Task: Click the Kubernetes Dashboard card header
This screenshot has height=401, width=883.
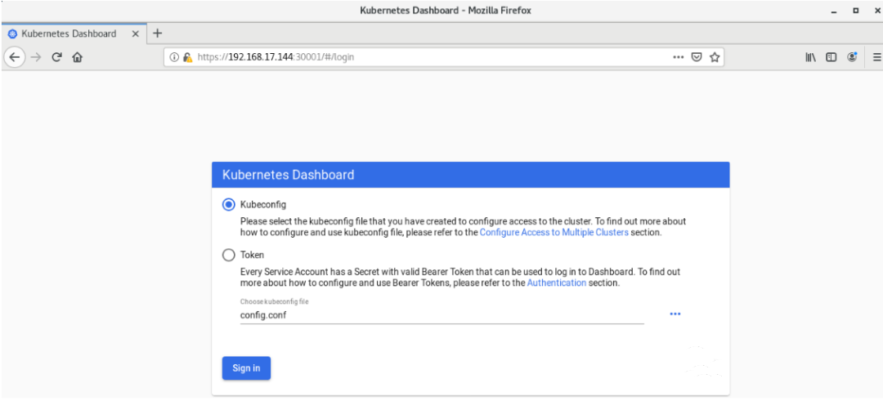Action: 471,175
